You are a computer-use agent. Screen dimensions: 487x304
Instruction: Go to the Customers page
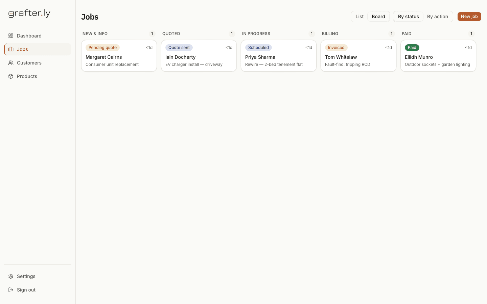(38, 63)
